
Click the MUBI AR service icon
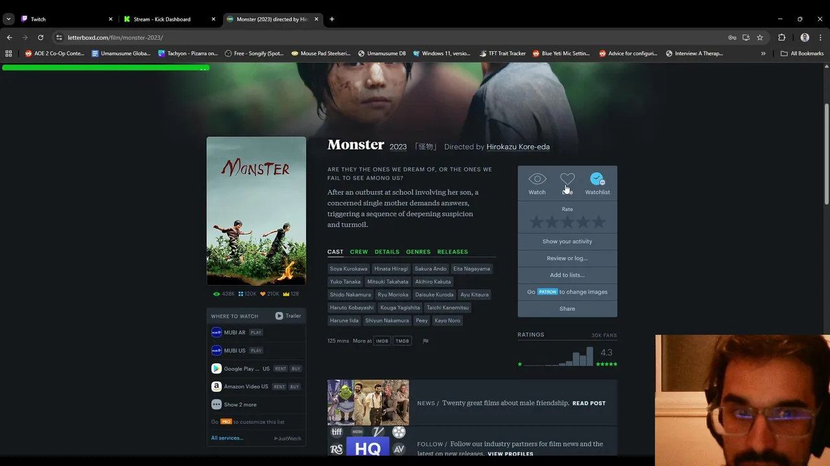coord(217,332)
